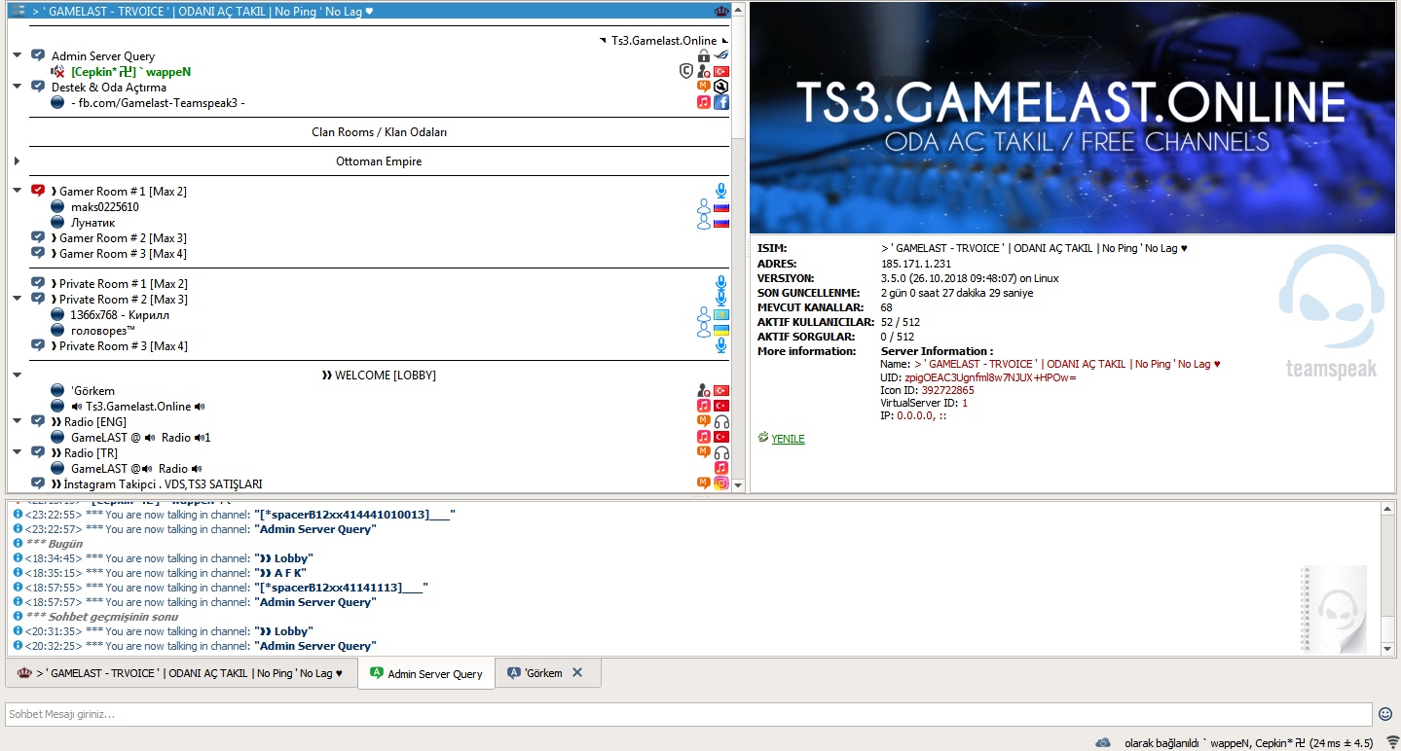This screenshot has height=751, width=1401.
Task: Select the Gamer Room # 3 [Max 4] channel
Action: pos(123,254)
